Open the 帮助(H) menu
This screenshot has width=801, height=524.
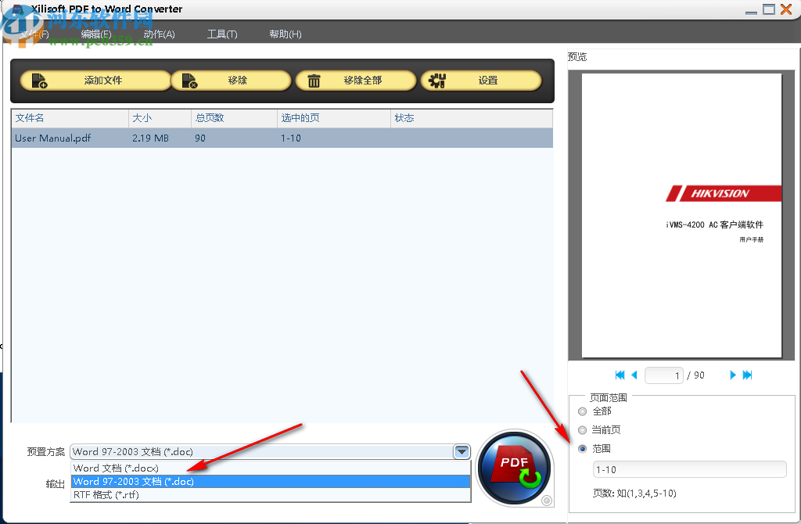[285, 34]
